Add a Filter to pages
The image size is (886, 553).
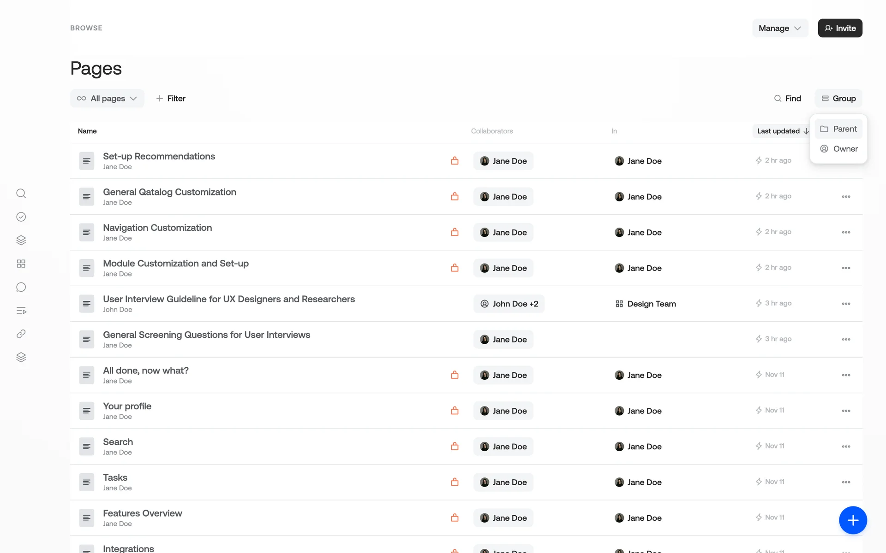coord(171,99)
